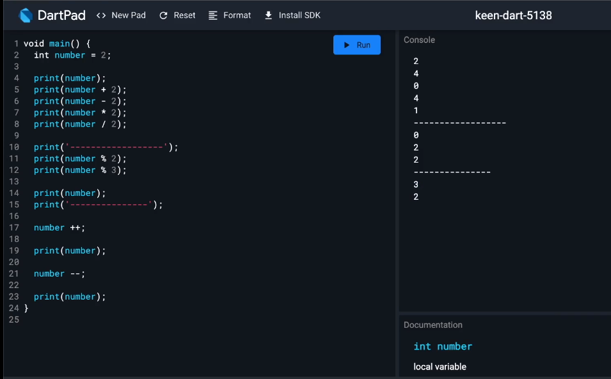Viewport: 611px width, 379px height.
Task: Click the dashed string on line 15
Action: click(109, 205)
